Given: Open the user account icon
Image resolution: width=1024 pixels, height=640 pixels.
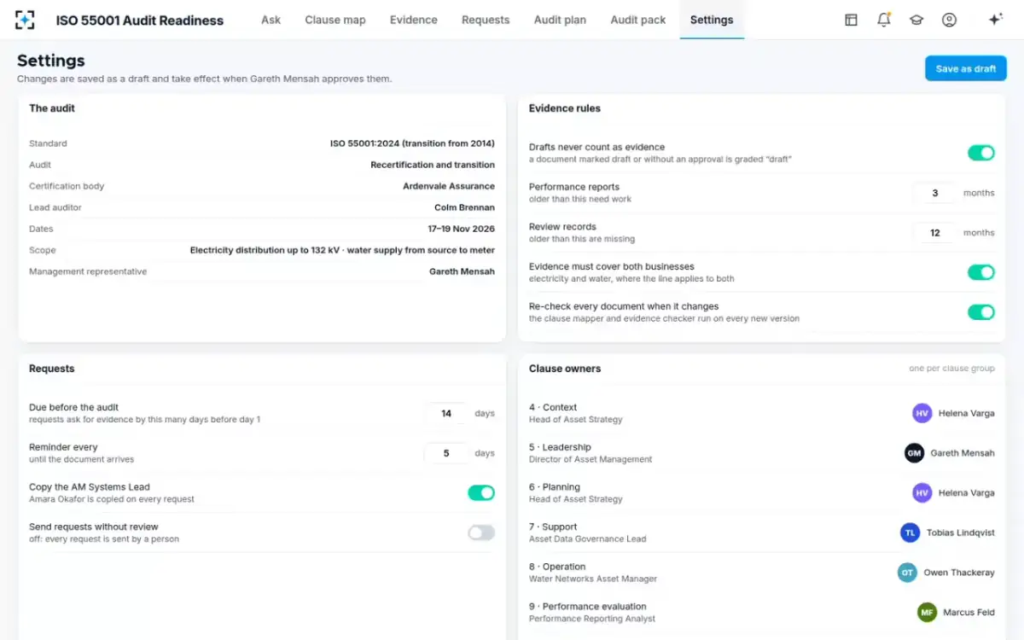Looking at the screenshot, I should click(x=949, y=20).
